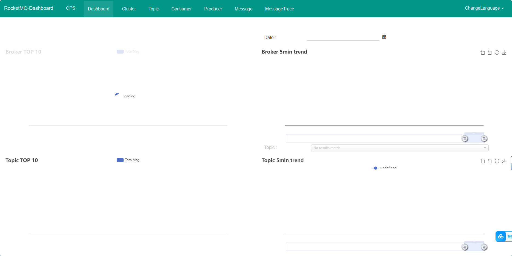
Task: Click the RocketMQ-Dashboard brand link
Action: coord(29,8)
